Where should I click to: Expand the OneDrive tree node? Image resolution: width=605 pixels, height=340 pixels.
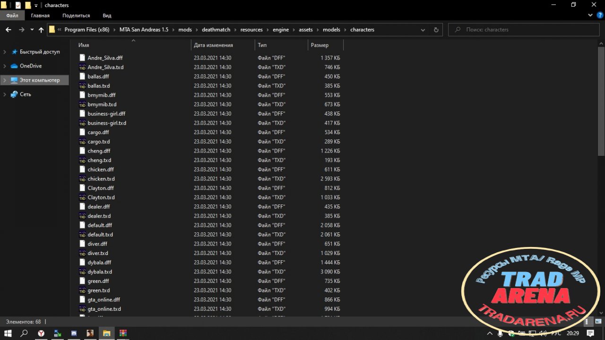coord(5,66)
